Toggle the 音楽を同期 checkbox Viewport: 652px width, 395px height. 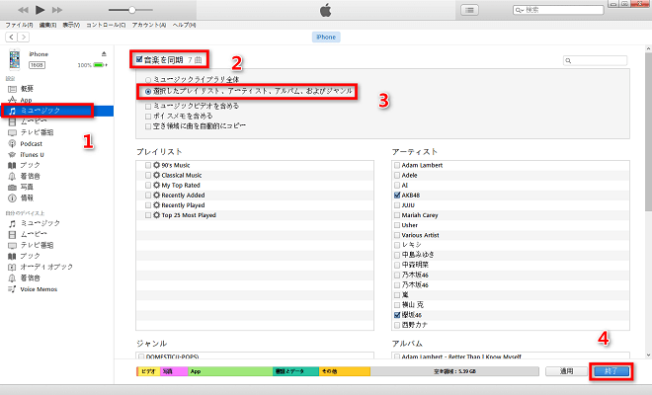point(139,59)
